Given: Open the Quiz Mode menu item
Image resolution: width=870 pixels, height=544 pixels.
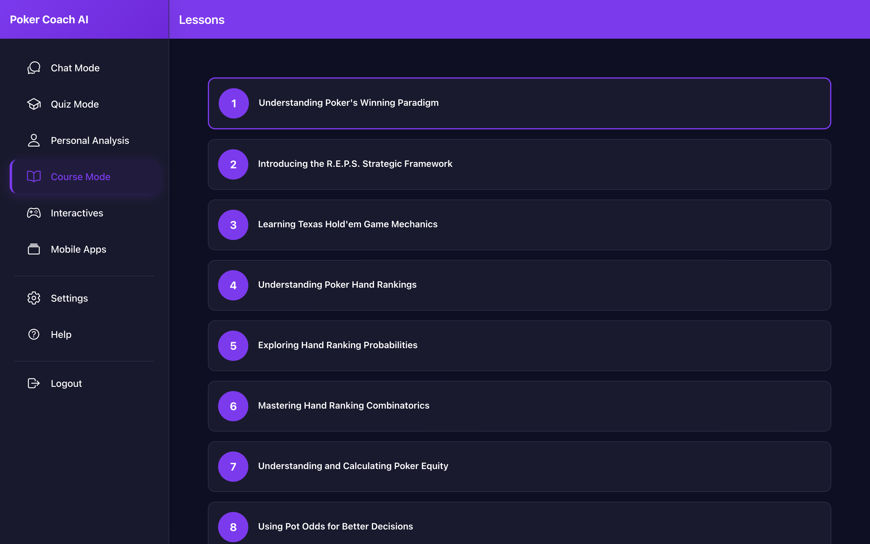Looking at the screenshot, I should pyautogui.click(x=75, y=104).
